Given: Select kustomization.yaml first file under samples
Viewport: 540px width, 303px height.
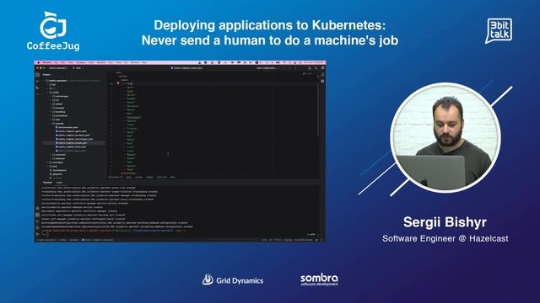Looking at the screenshot, I should pyautogui.click(x=67, y=127).
